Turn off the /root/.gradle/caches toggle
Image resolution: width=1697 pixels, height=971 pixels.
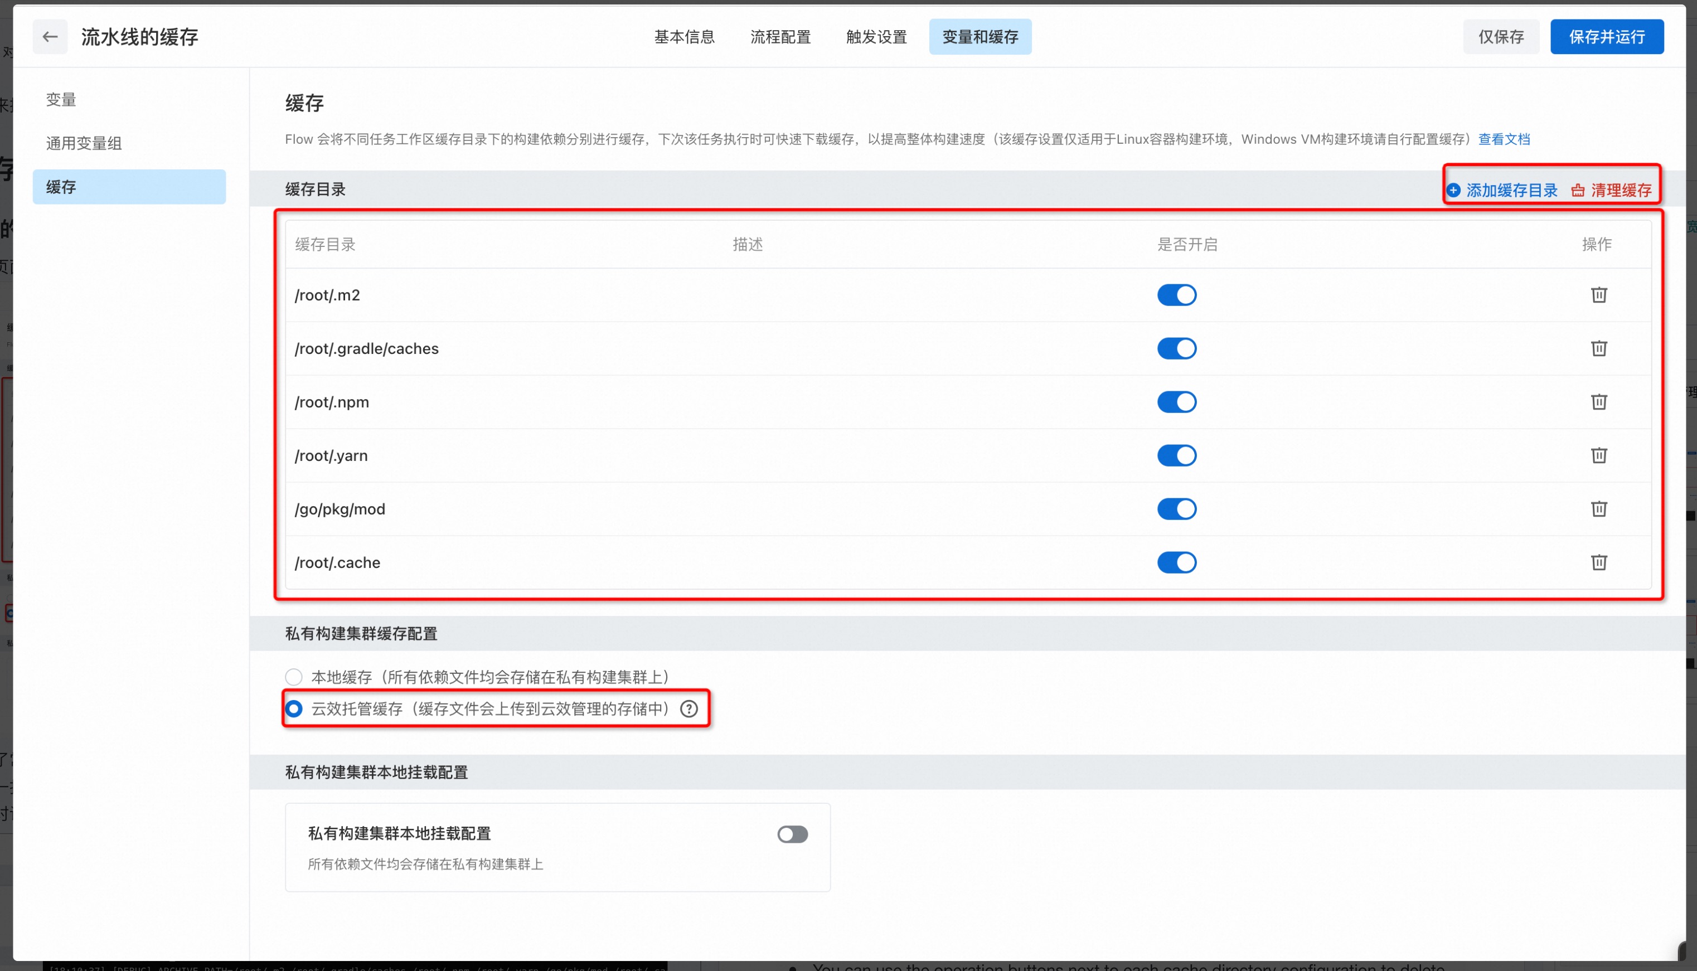point(1176,348)
